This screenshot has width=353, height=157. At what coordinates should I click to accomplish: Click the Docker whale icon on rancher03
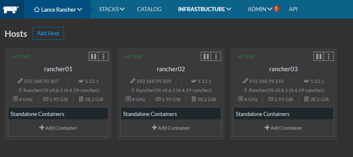(306, 81)
